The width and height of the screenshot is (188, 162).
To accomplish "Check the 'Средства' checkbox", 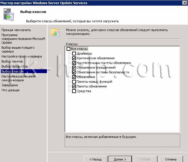I will (x=74, y=91).
